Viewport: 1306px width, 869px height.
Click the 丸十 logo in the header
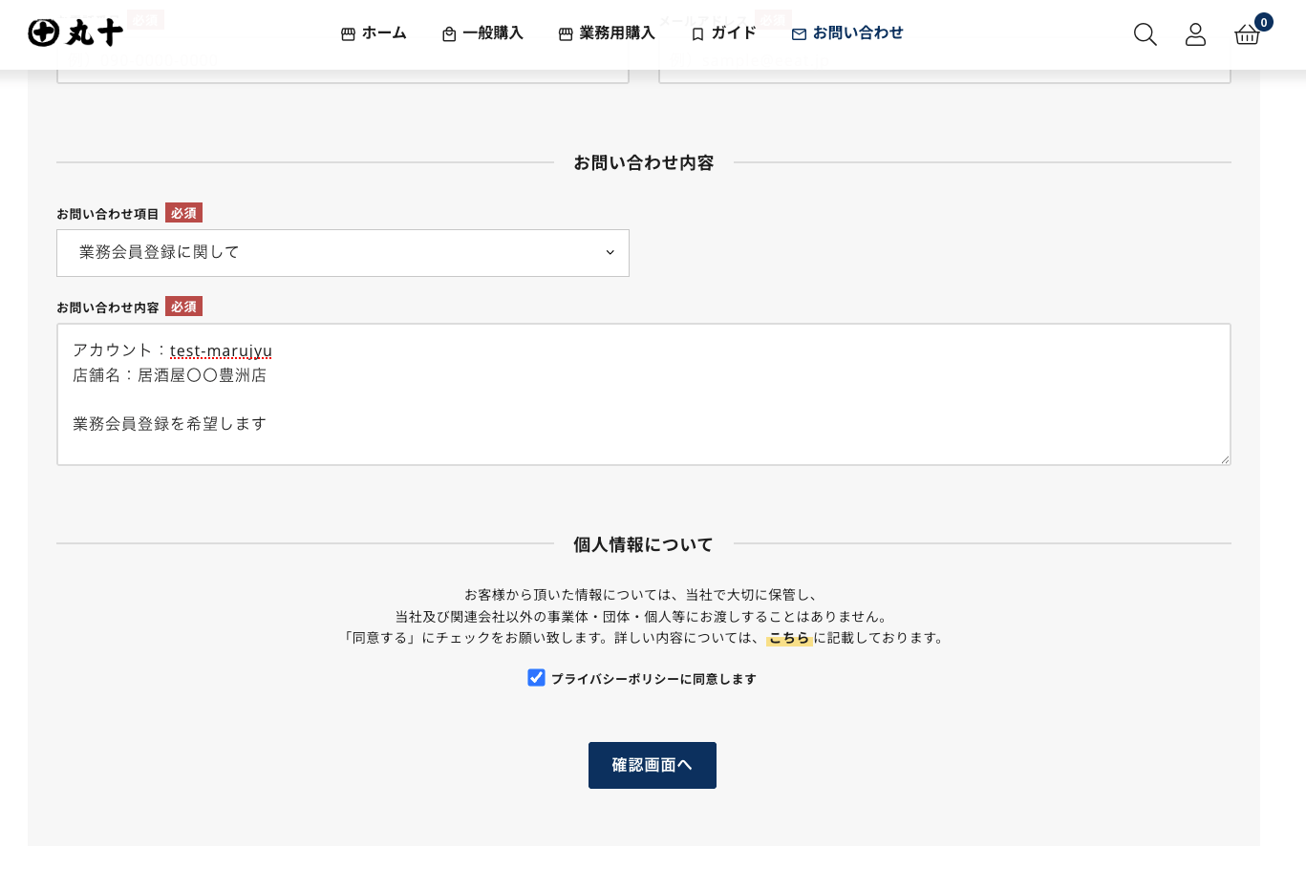75,33
